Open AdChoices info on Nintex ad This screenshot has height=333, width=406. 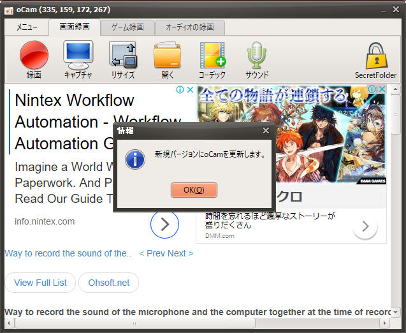click(x=180, y=90)
